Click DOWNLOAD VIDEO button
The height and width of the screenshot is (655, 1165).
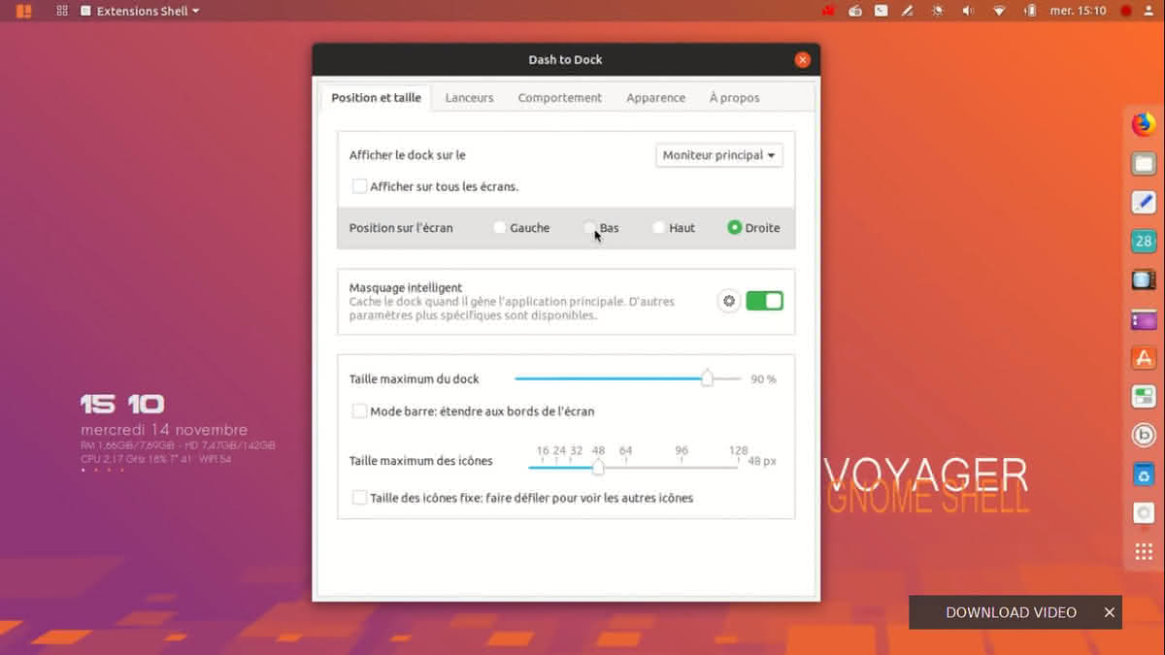coord(1011,612)
